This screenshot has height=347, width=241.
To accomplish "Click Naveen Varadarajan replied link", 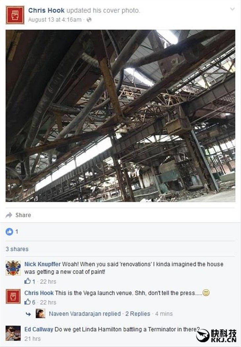I will pyautogui.click(x=85, y=314).
